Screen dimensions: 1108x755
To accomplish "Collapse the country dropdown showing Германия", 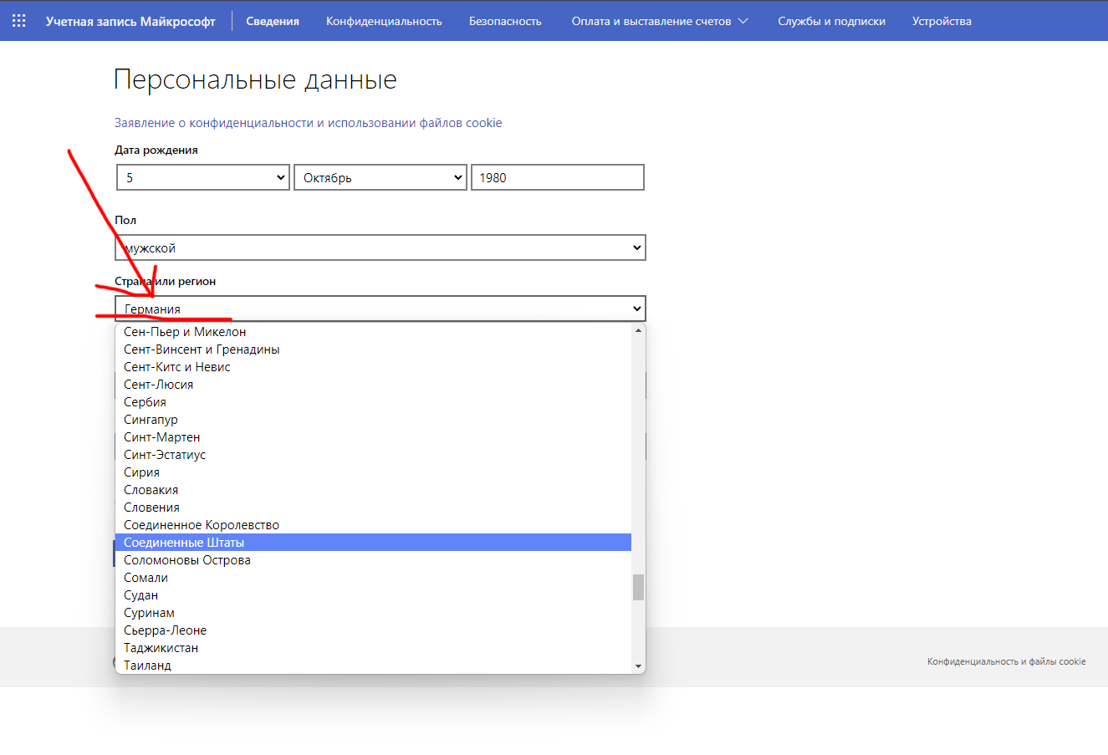I will [380, 309].
